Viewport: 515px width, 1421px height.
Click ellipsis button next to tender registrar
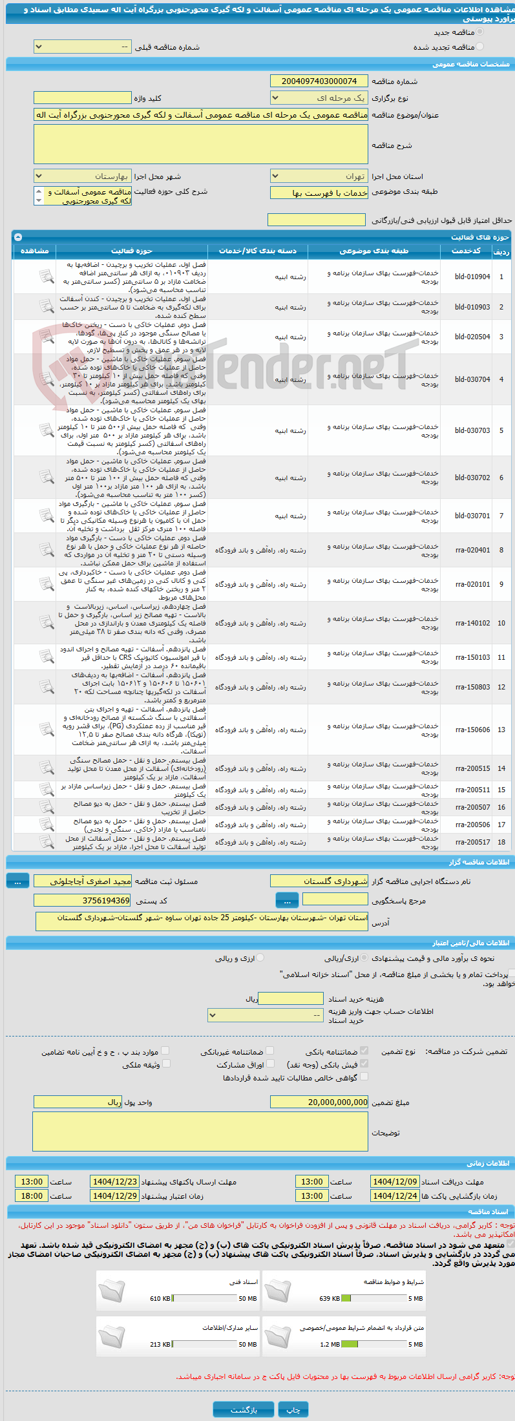coord(17,881)
